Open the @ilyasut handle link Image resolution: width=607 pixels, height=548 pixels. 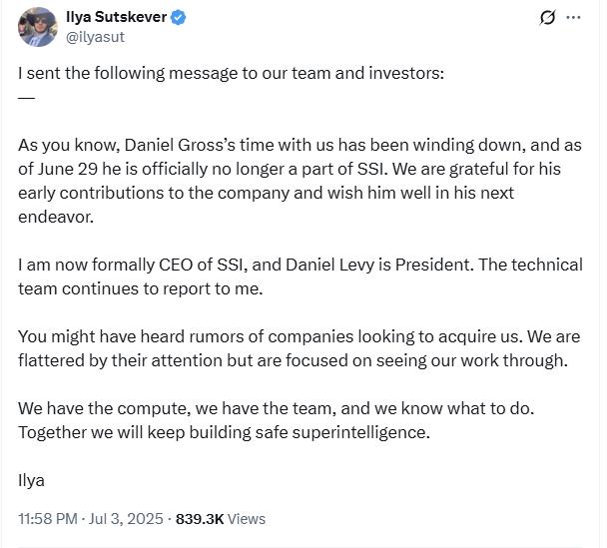pyautogui.click(x=95, y=37)
